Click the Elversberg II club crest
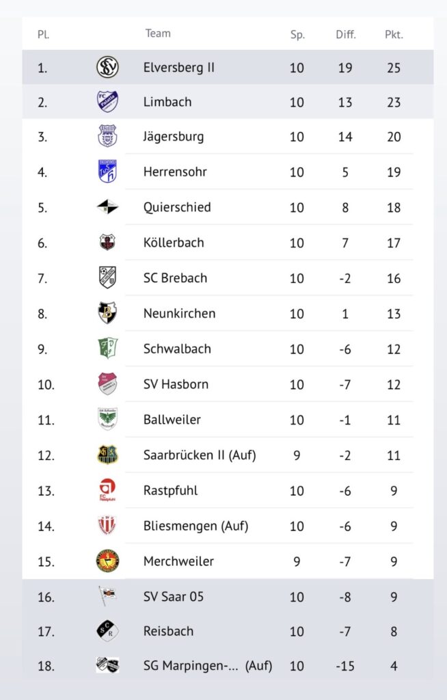Viewport: 447px width, 700px height. (107, 67)
